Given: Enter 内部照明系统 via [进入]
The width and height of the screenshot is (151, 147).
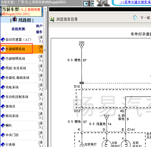Looking at the screenshot, I should coord(41,59).
